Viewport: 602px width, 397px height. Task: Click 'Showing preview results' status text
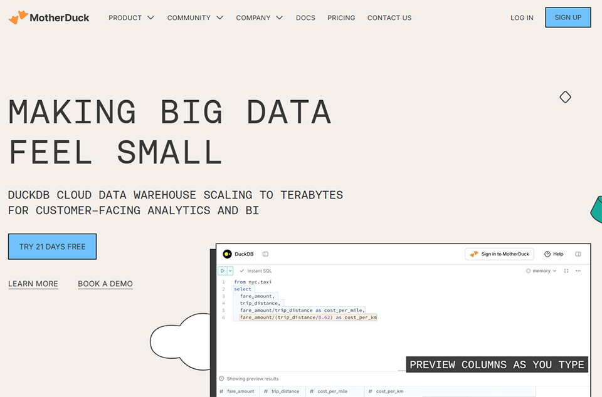coord(253,379)
